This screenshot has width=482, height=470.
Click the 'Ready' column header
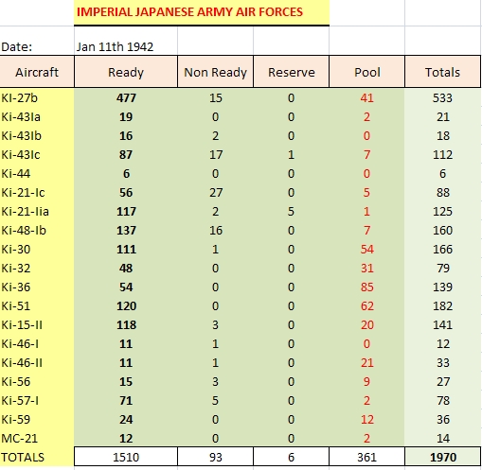click(x=126, y=72)
